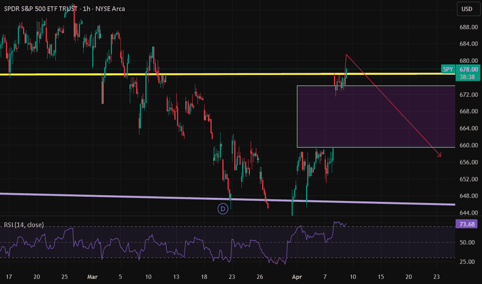Click the 38:38 bar countdown timer
The height and width of the screenshot is (284, 482).
click(468, 76)
